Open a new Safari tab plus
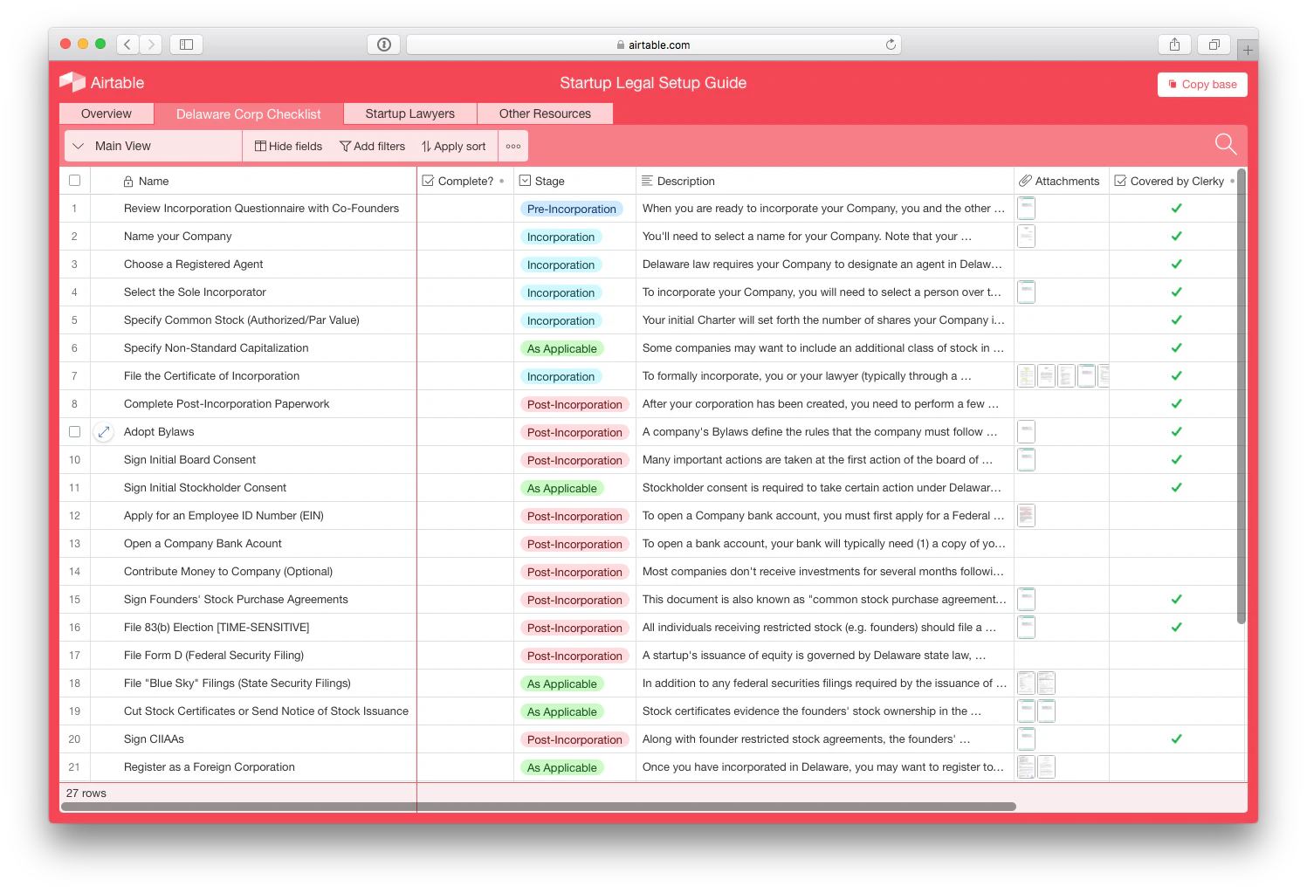 pyautogui.click(x=1248, y=50)
